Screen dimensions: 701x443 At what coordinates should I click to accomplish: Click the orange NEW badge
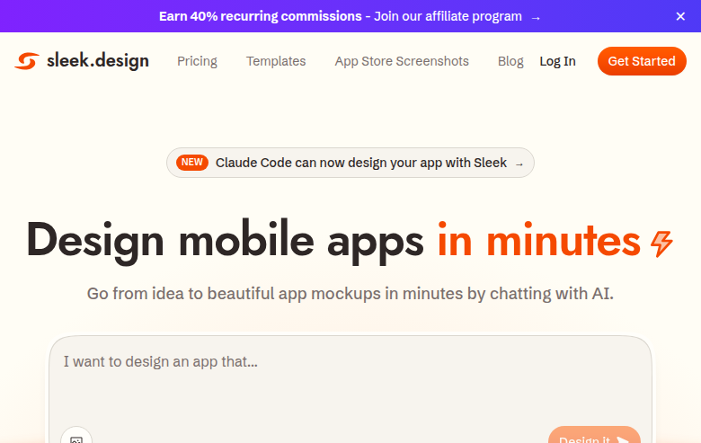(192, 163)
